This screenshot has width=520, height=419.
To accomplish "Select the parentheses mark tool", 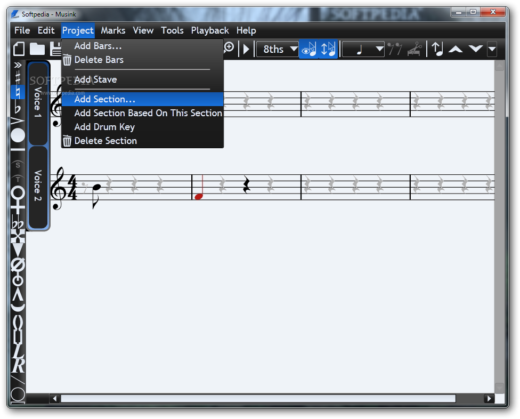I will [18, 321].
